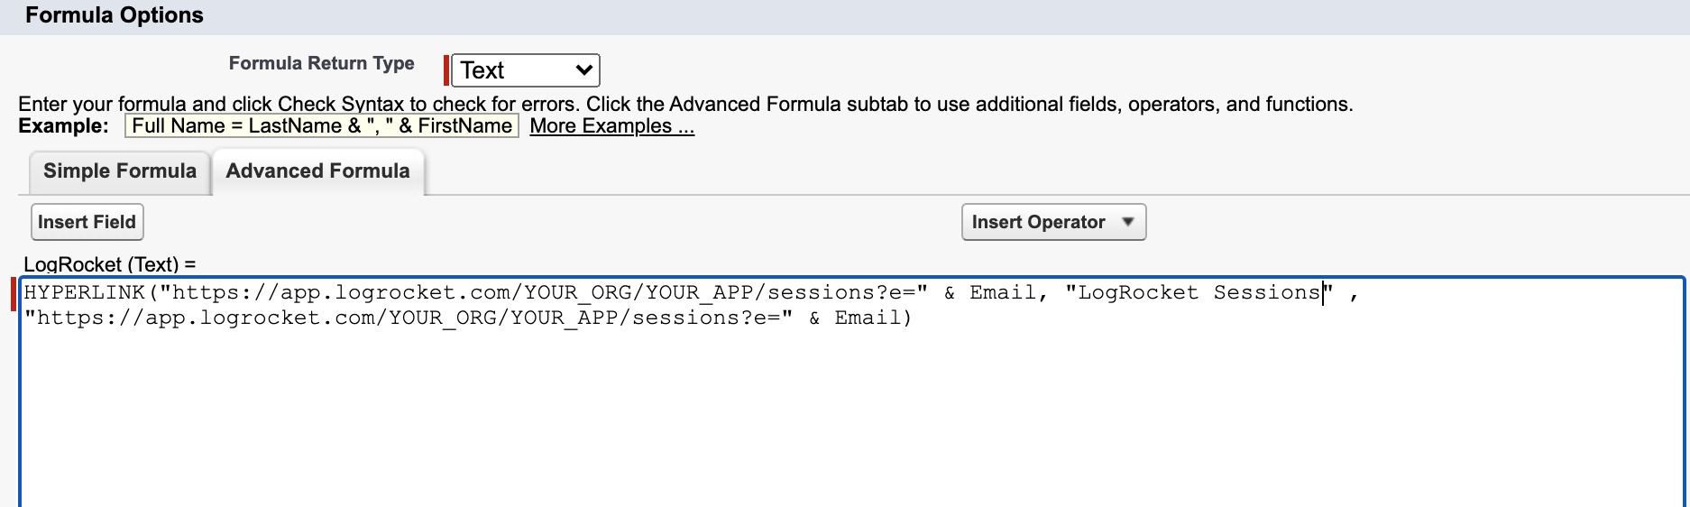The image size is (1690, 507).
Task: Click the 'Formula Options' section heading
Action: tap(115, 15)
